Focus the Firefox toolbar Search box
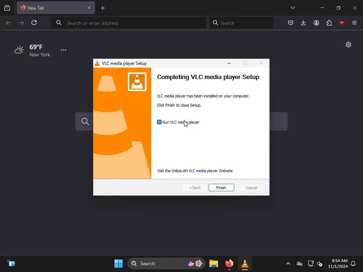 point(241,23)
